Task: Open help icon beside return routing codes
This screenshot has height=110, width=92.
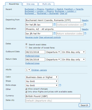Action: [54, 33]
